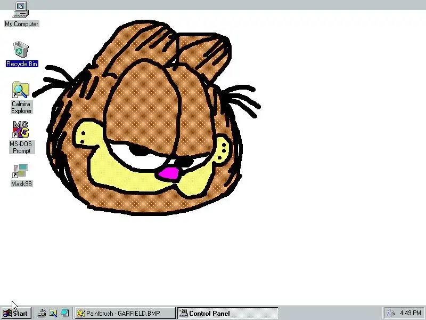Click the 'My Computer' label text
426x320 pixels.
tap(22, 24)
